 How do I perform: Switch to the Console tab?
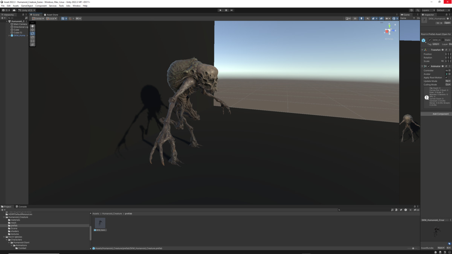(21, 207)
